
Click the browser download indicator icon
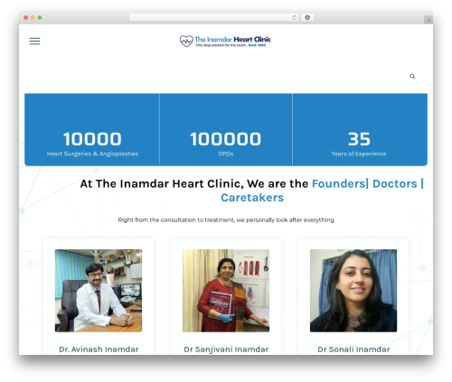pos(307,17)
